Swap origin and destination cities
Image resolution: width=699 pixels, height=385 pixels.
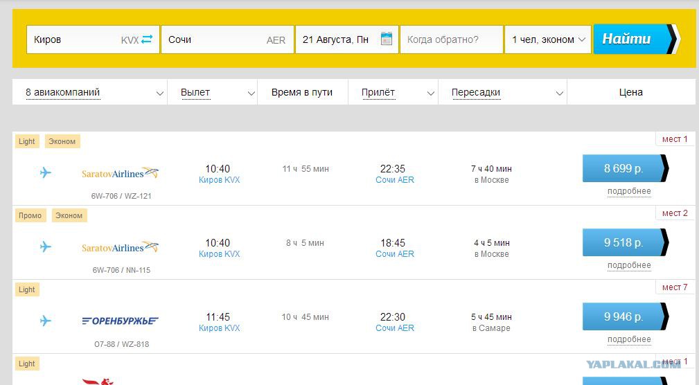tap(147, 39)
